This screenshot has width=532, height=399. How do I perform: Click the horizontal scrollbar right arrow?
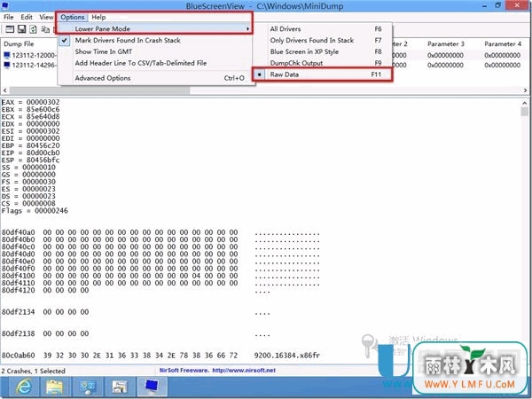pyautogui.click(x=525, y=90)
